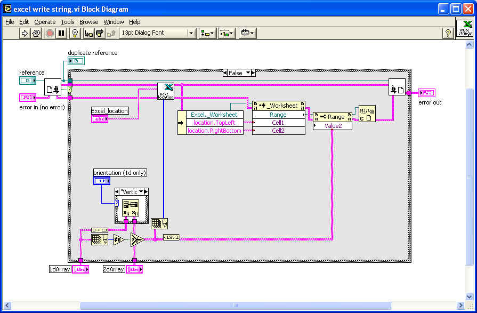
Task: Click the Context Help question mark button
Action: [448, 33]
